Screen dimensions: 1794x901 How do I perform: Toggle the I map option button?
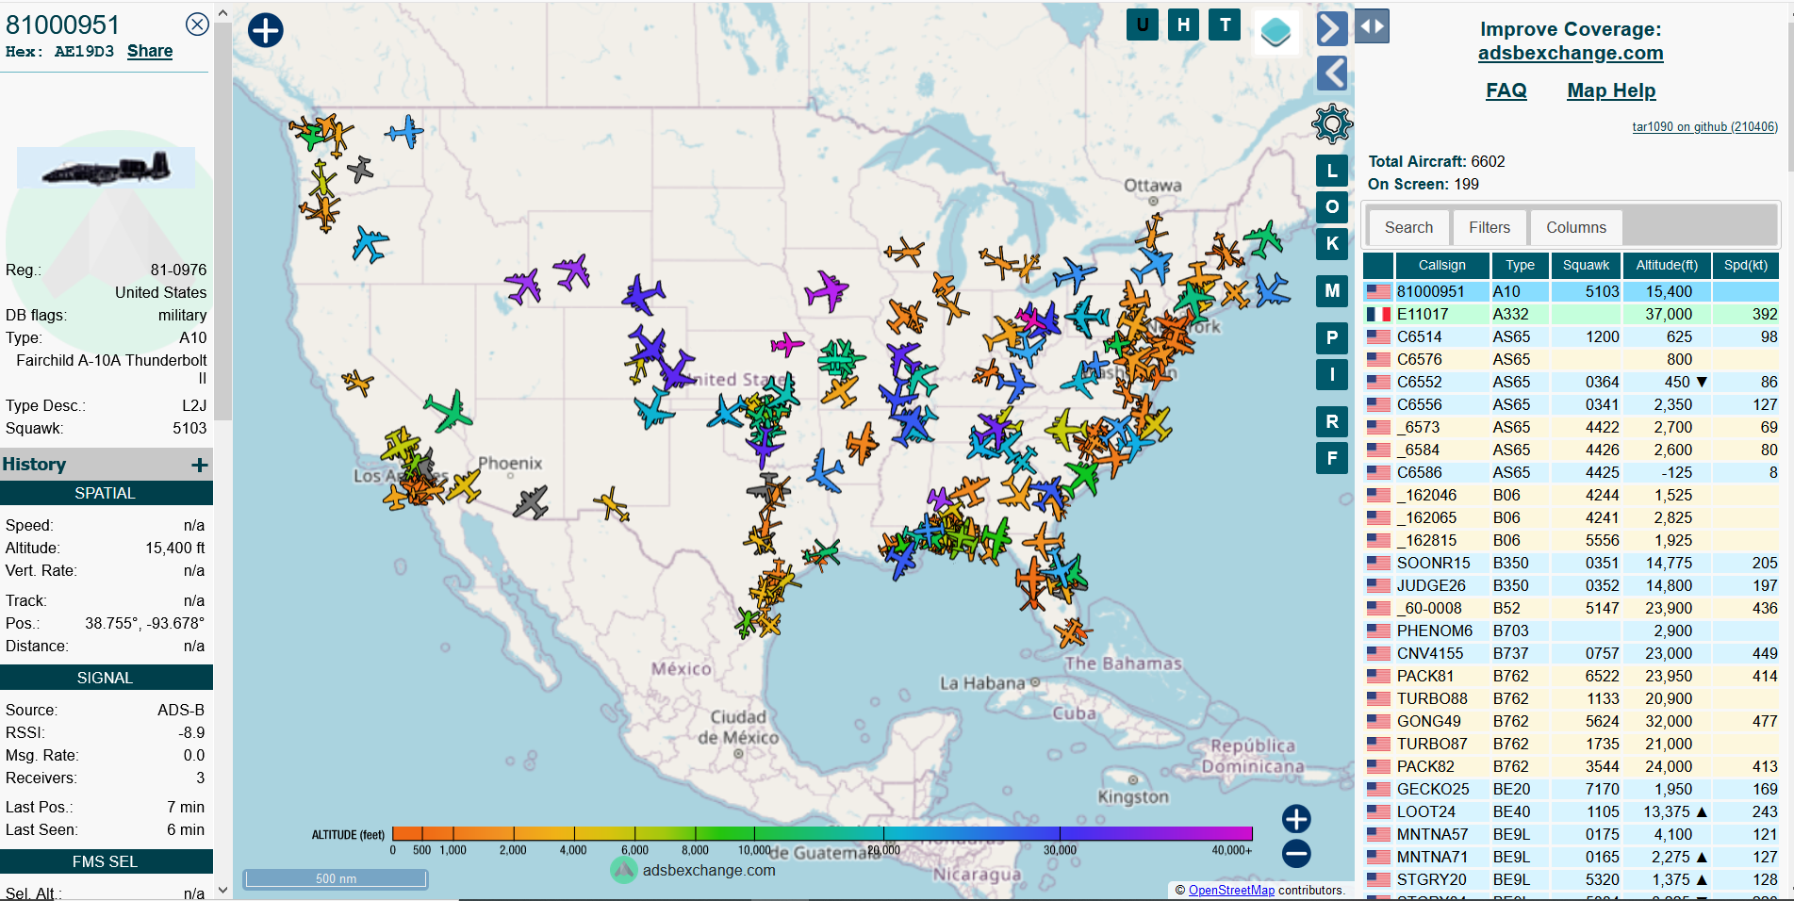coord(1332,374)
